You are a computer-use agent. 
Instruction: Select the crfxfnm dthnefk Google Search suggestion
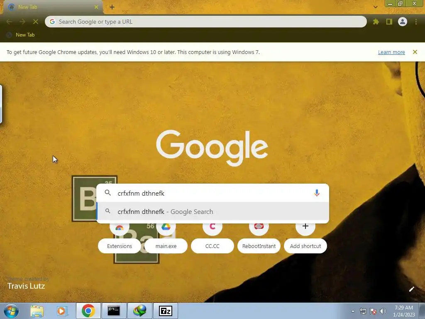(x=213, y=211)
